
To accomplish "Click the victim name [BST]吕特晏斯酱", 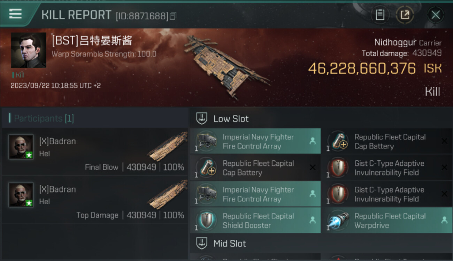I will coord(92,41).
